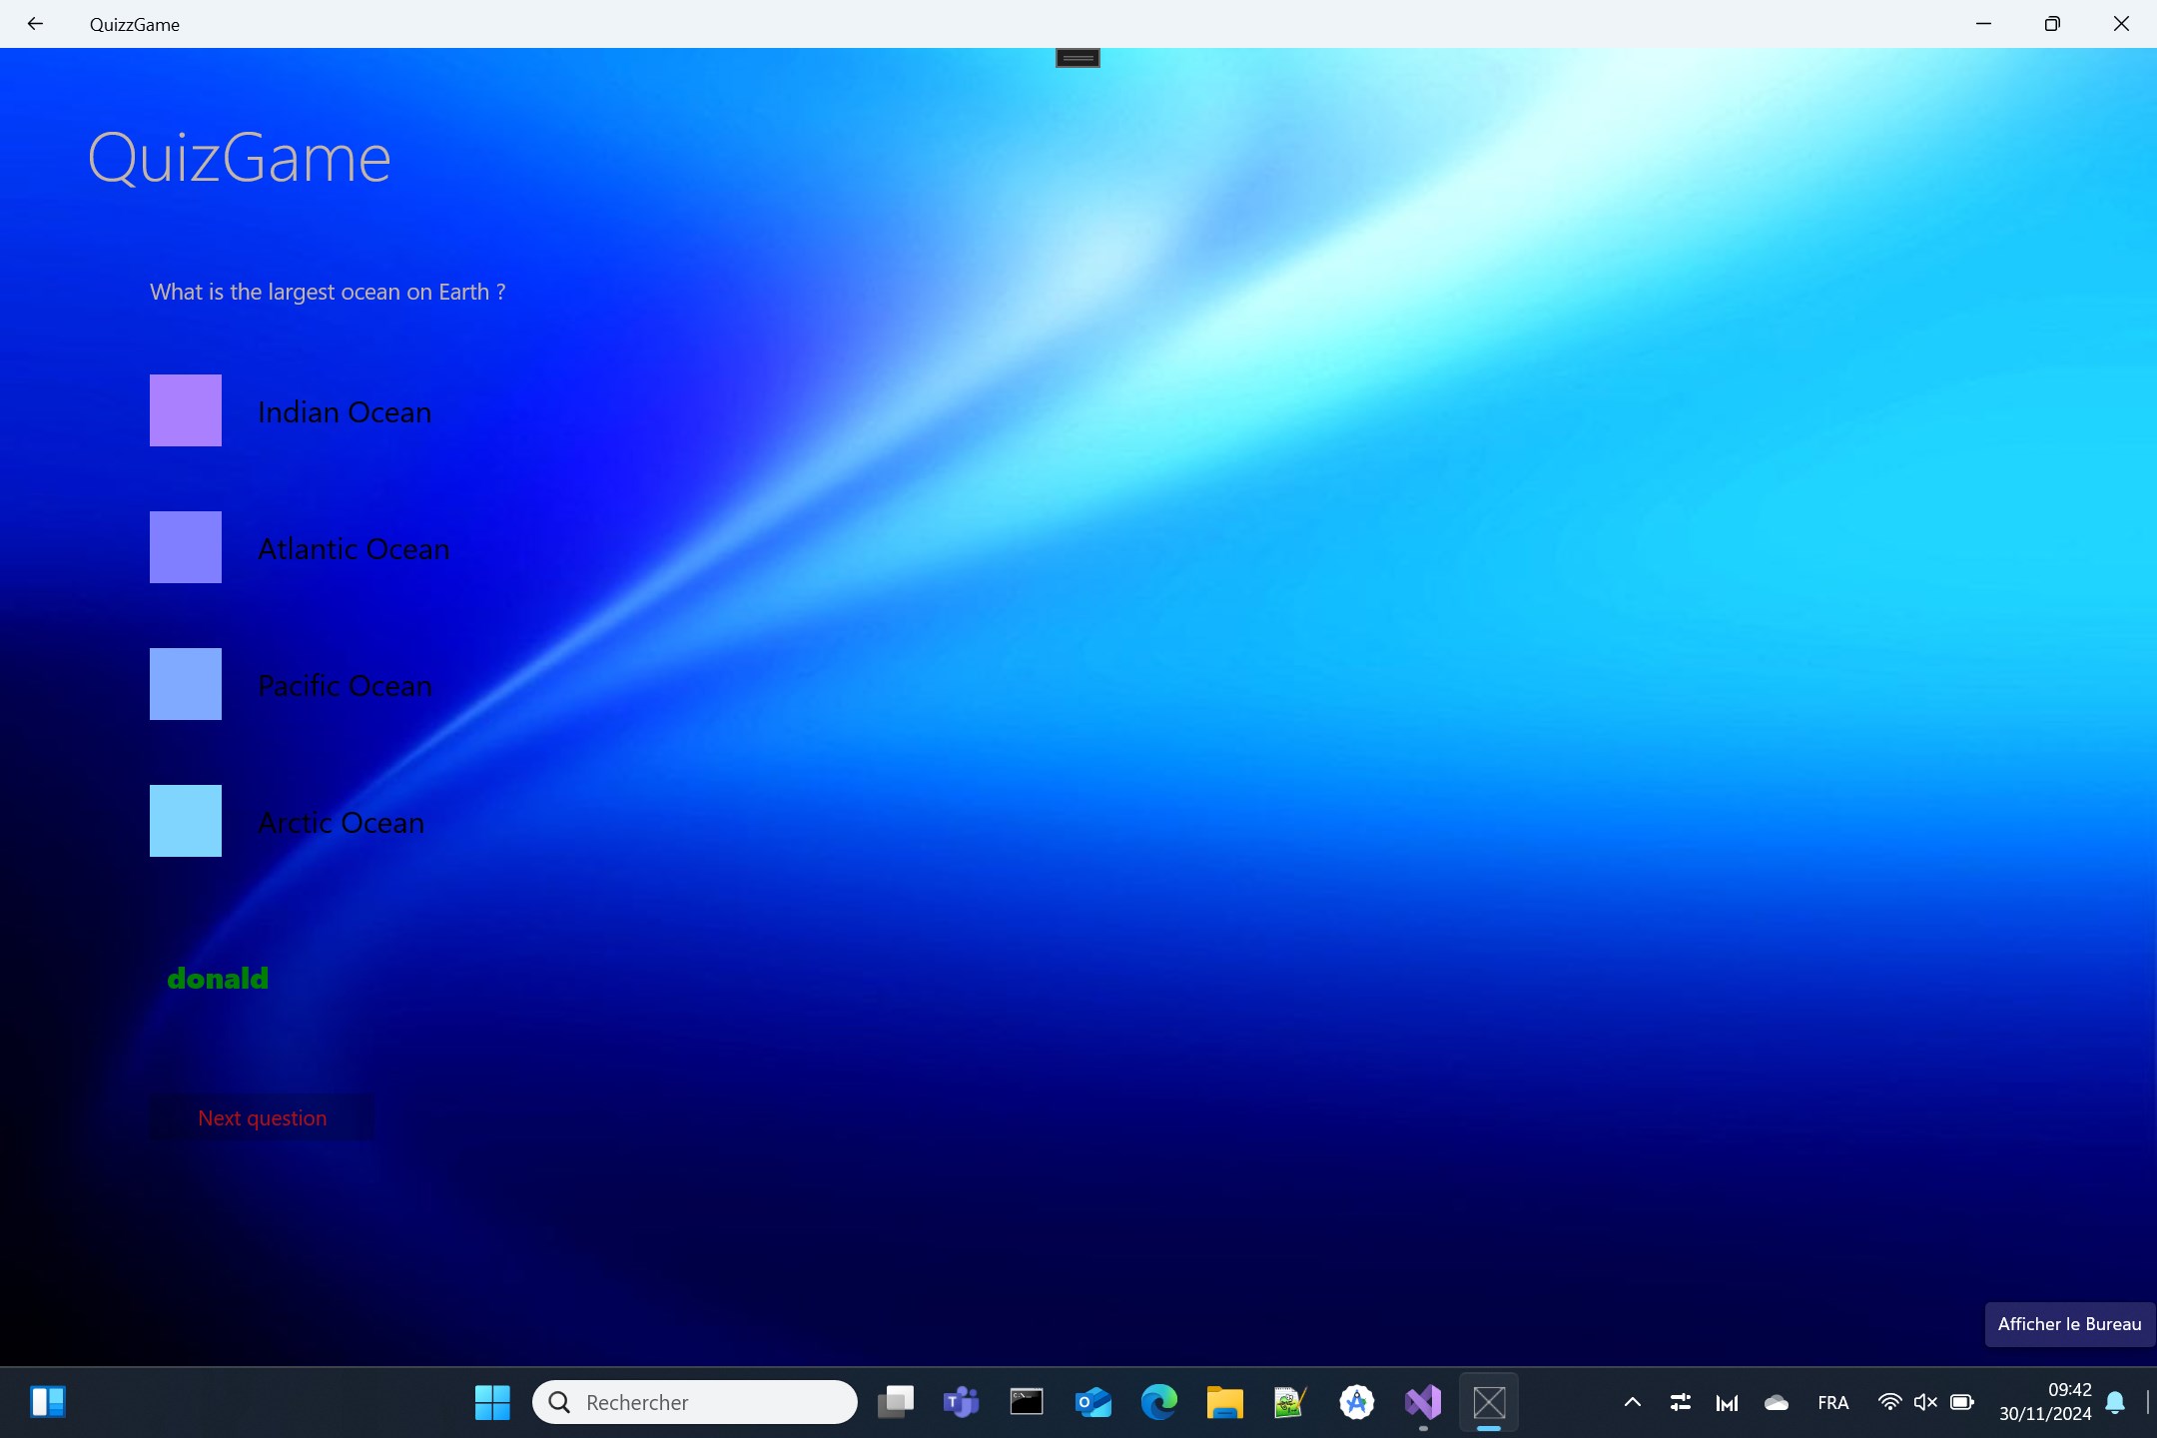Click the Rechercher search box
The width and height of the screenshot is (2157, 1438).
coord(695,1402)
